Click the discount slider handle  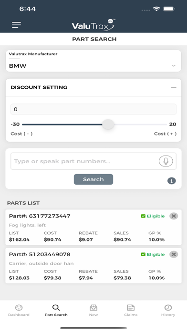[108, 124]
